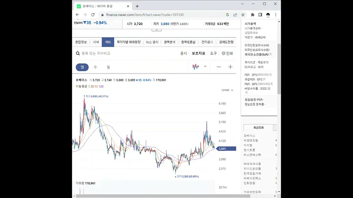353x198 pixels.
Task: Zoom in the chart with the plus icon
Action: pos(230,67)
